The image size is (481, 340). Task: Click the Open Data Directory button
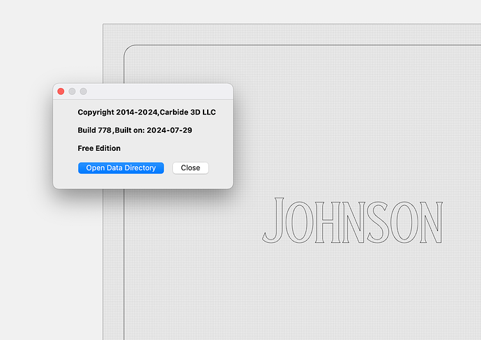tap(121, 168)
